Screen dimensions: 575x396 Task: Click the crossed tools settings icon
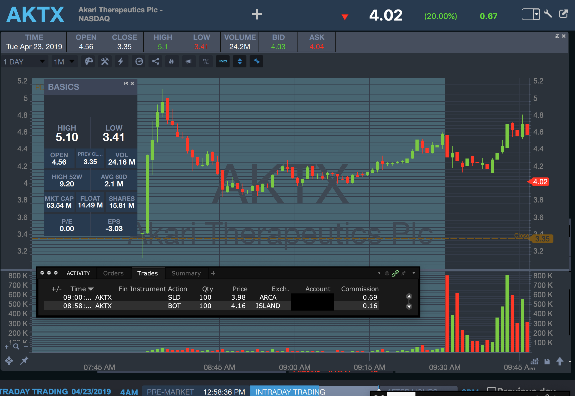tap(105, 62)
